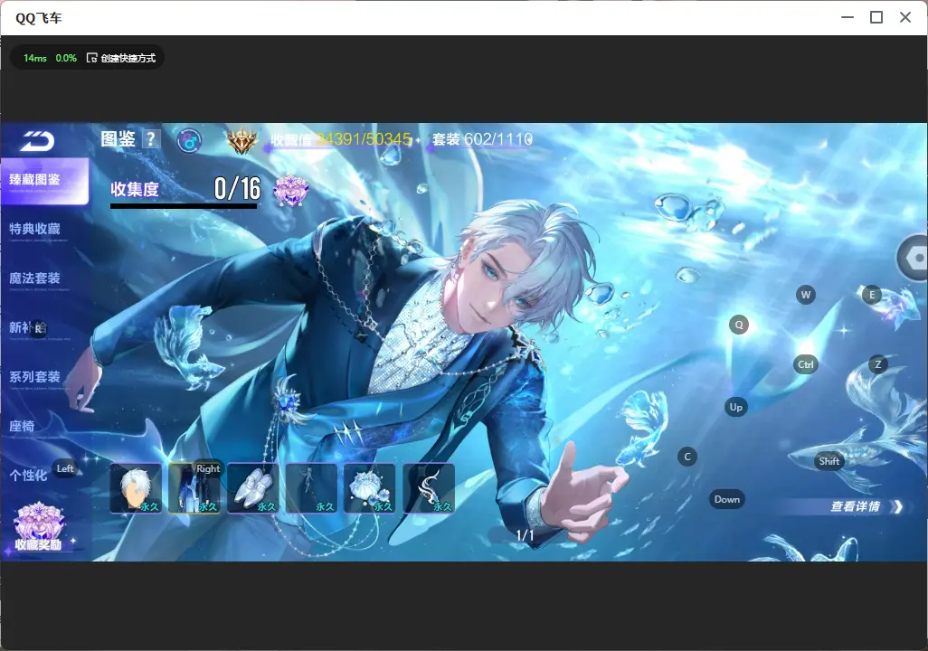Open the 魔法套装 tab

[35, 278]
